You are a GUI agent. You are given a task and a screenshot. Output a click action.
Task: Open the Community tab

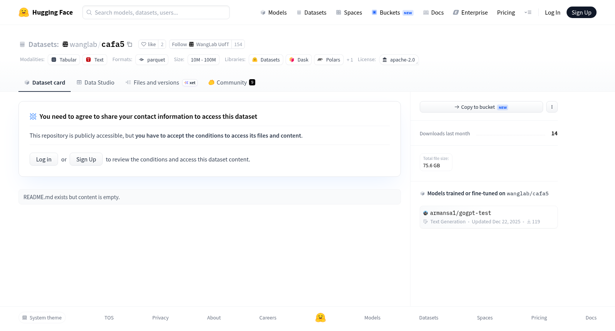point(232,83)
